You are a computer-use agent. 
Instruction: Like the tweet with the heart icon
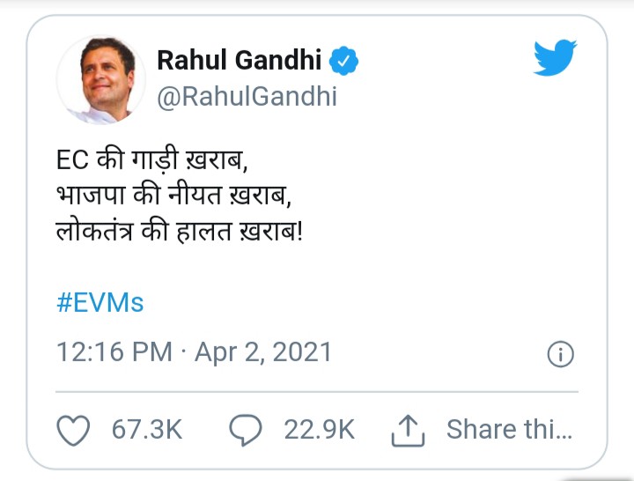pos(74,430)
